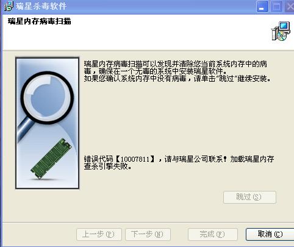Click the magnifying glass lens in side image
Image resolution: width=294 pixels, height=247 pixels.
point(47,98)
